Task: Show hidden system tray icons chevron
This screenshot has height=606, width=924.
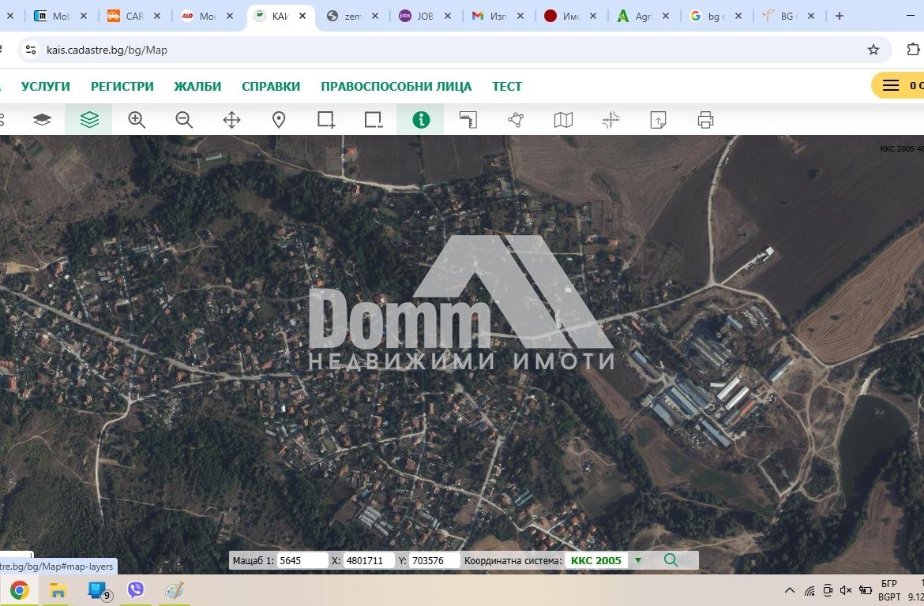Action: pyautogui.click(x=790, y=590)
